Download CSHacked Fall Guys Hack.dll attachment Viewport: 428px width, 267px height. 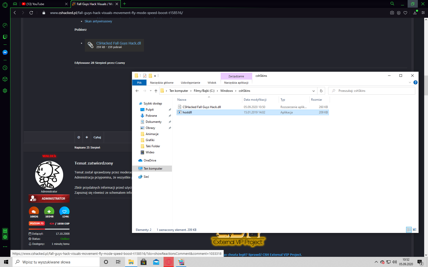pyautogui.click(x=118, y=43)
